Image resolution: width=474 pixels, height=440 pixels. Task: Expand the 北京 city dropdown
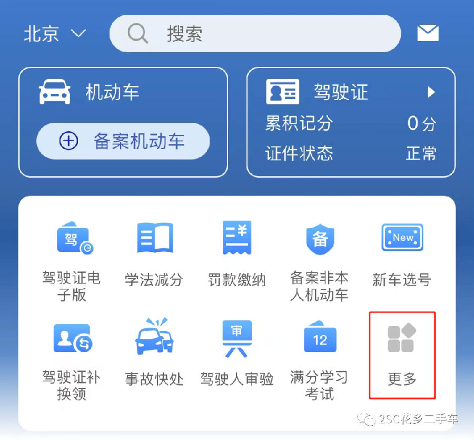tap(55, 33)
